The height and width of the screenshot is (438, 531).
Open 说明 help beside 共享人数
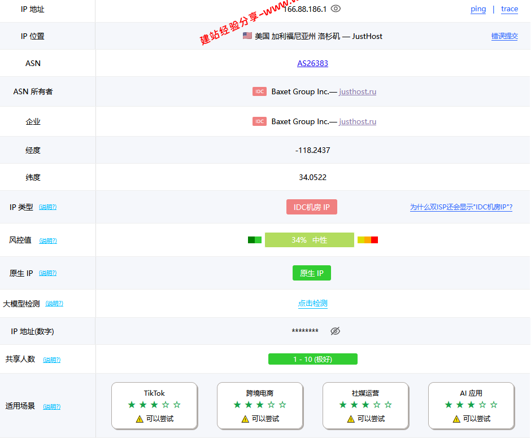[x=52, y=360]
